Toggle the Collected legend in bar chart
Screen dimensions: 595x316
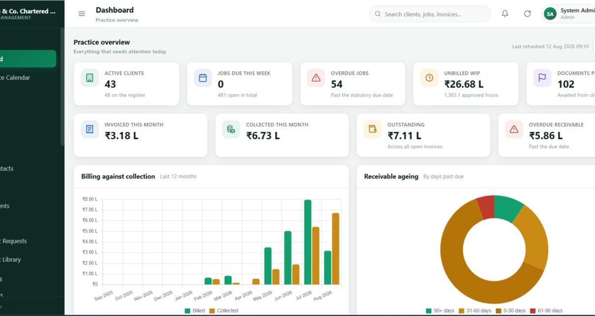click(224, 311)
